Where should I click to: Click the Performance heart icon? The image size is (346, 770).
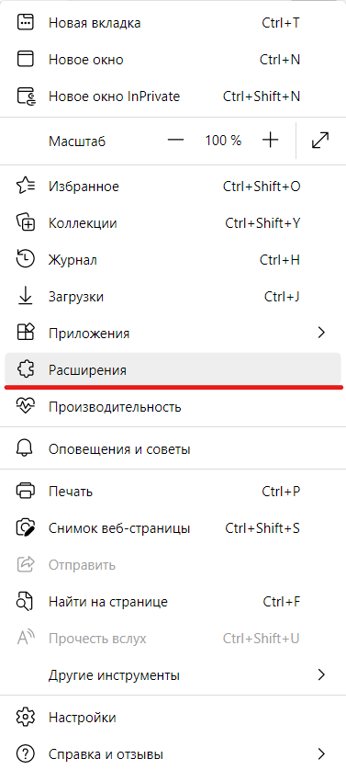tap(26, 407)
